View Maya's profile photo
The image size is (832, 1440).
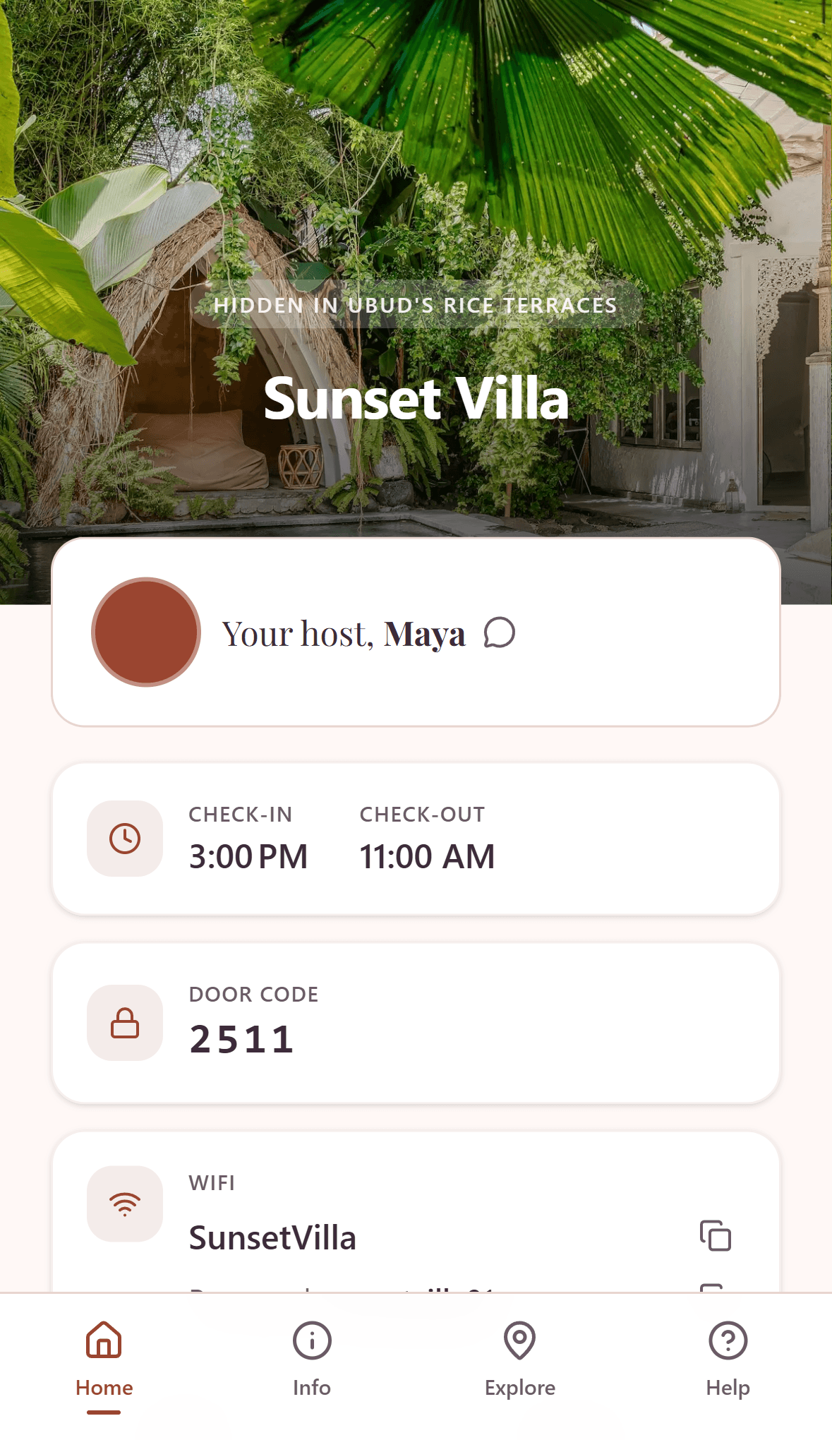(145, 632)
